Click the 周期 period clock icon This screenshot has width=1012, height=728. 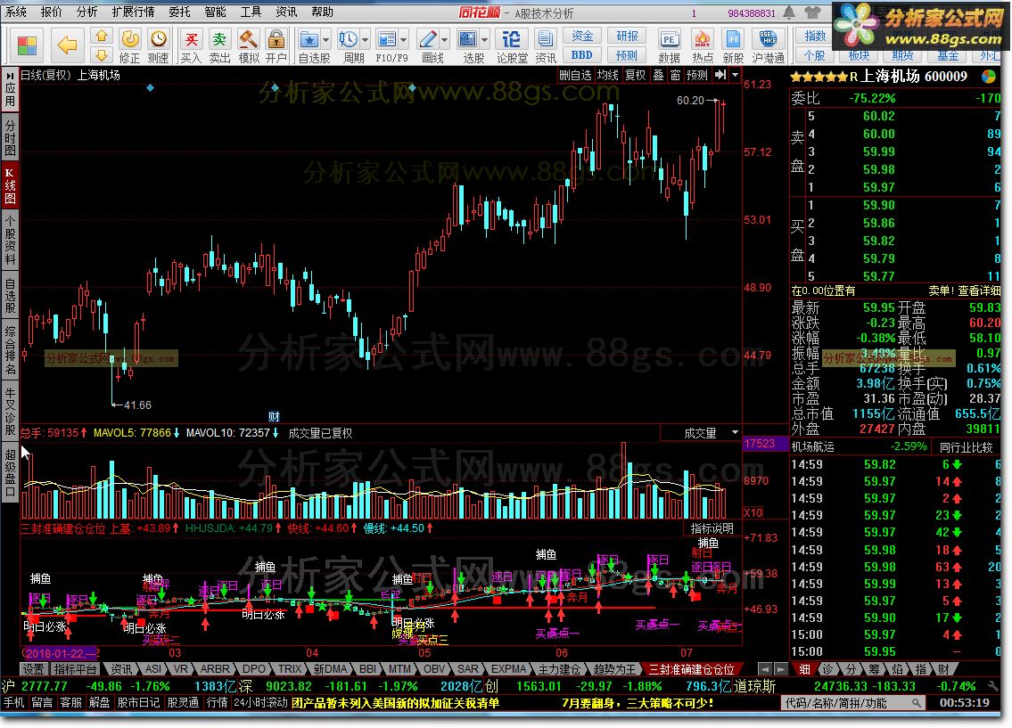(349, 40)
